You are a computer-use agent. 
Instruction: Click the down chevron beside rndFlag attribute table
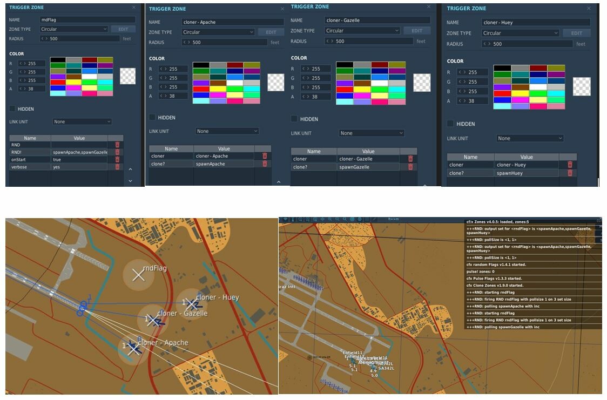[131, 181]
